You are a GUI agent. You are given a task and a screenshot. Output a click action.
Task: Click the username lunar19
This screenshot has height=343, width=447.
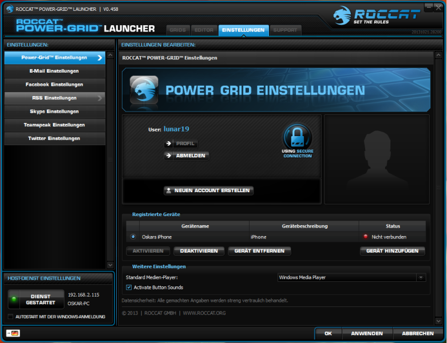click(x=176, y=129)
